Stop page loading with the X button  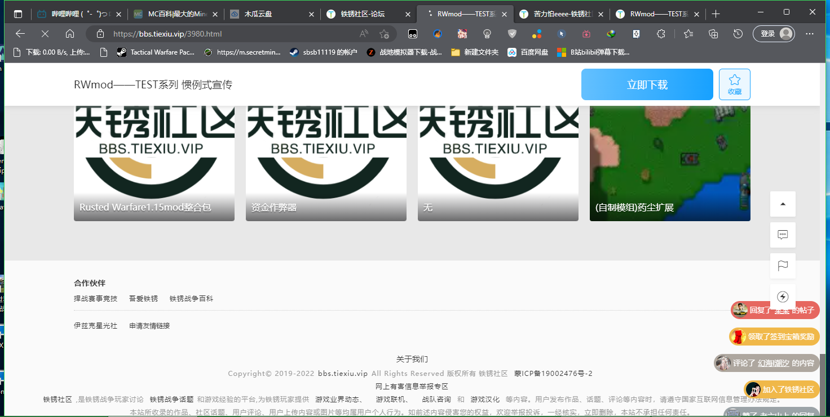point(45,34)
